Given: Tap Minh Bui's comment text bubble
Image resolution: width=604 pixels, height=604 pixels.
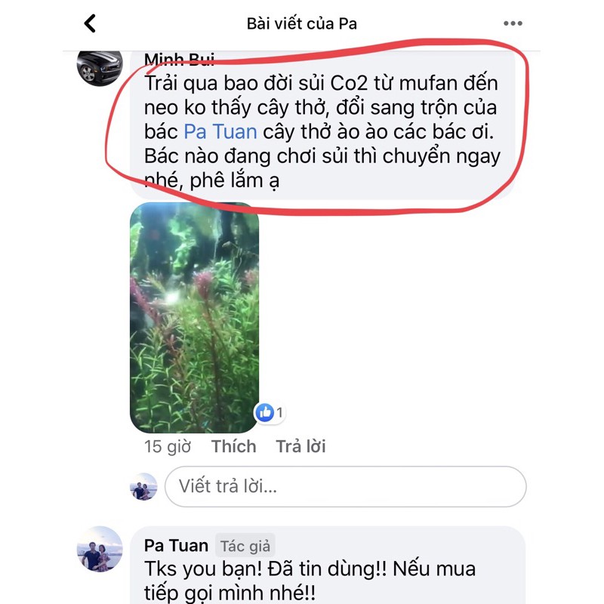Looking at the screenshot, I should coord(323,125).
